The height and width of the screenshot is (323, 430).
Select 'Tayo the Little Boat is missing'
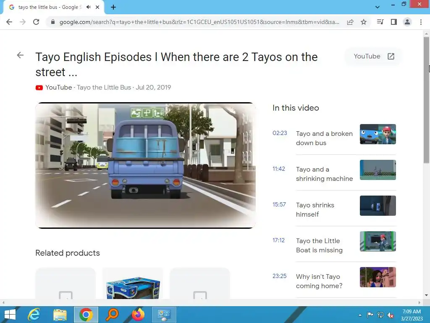click(319, 245)
